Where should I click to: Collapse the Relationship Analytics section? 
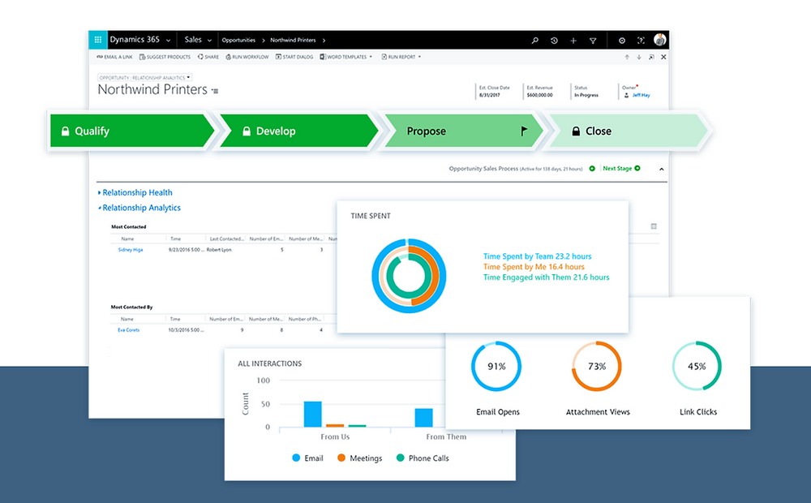139,208
